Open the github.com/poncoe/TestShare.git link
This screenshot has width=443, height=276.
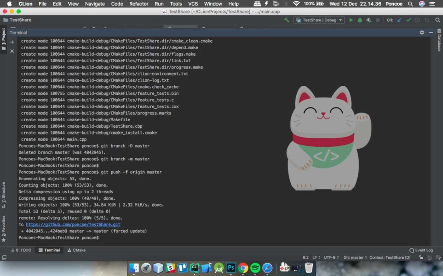pos(73,224)
